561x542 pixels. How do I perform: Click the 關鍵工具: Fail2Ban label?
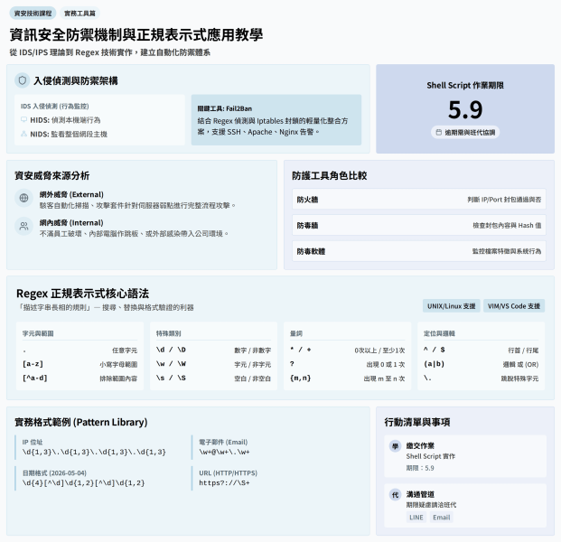[x=225, y=108]
